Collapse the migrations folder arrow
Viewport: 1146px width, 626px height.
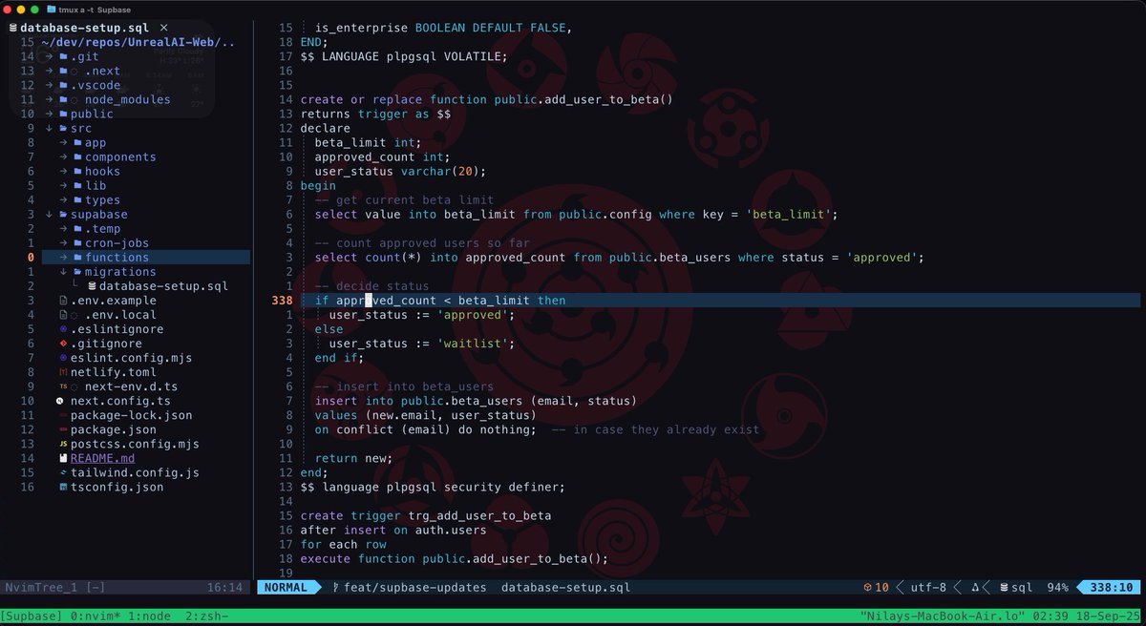coord(63,271)
